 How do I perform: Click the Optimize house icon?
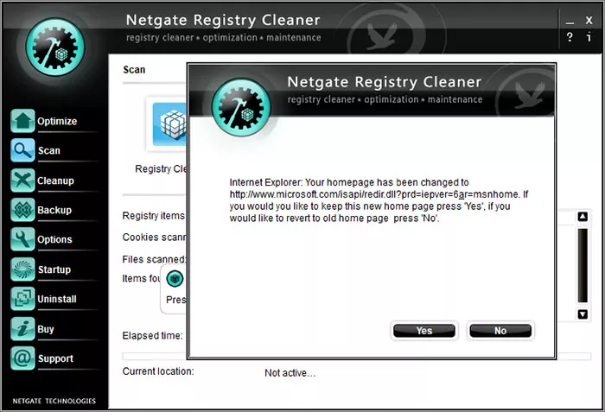(22, 121)
